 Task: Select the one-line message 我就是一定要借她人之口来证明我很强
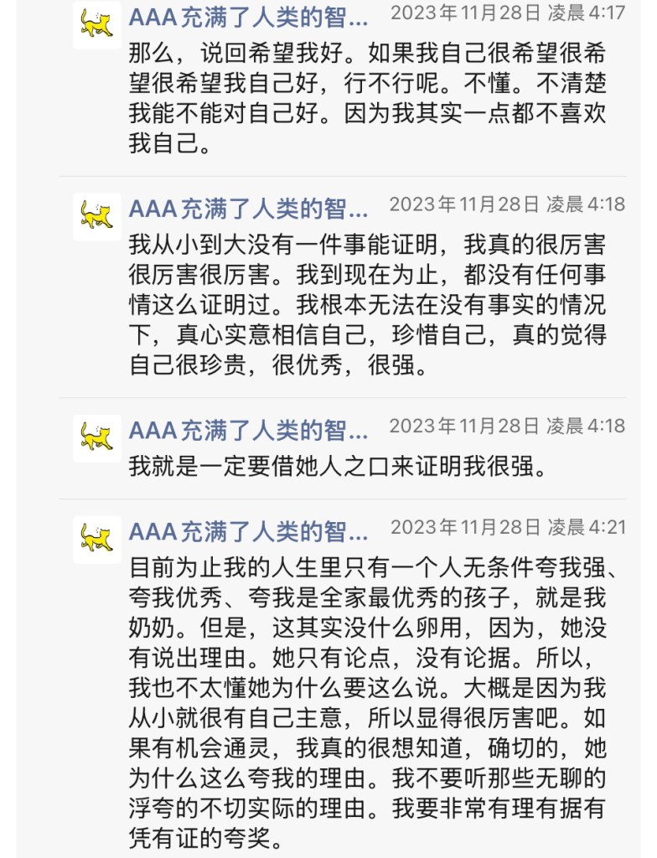tap(337, 466)
